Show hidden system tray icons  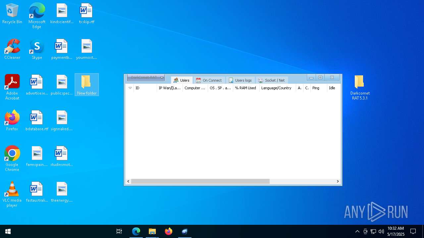coord(357,231)
